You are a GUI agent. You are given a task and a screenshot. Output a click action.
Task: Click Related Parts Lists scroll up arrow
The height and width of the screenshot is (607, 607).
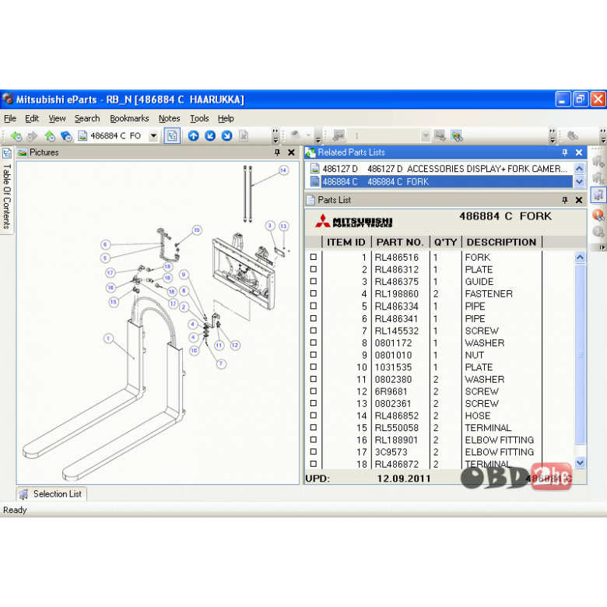(x=579, y=169)
